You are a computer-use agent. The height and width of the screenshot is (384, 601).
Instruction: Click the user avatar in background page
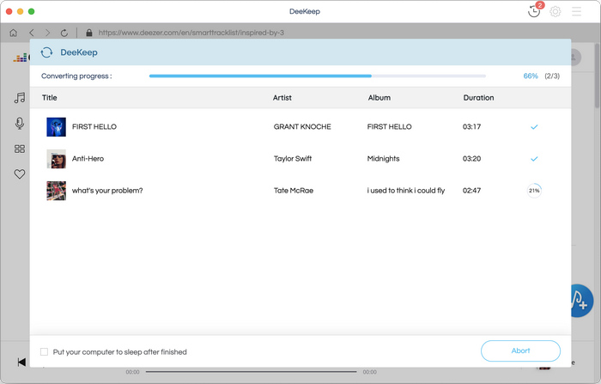point(576,58)
